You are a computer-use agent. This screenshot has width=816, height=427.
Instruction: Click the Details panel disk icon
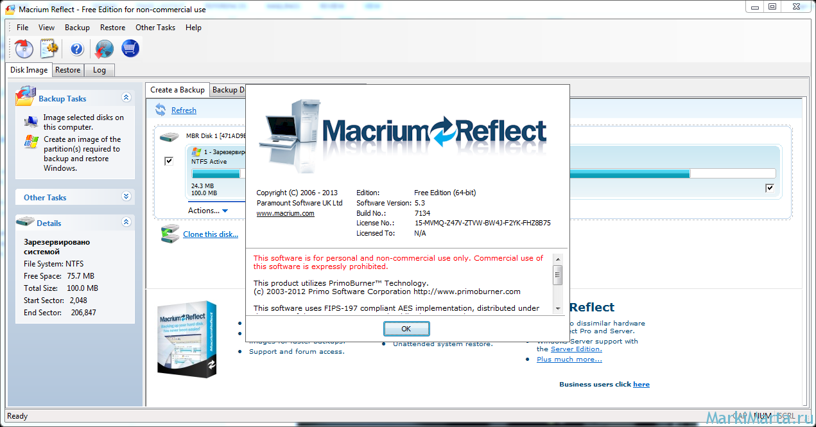click(x=26, y=222)
